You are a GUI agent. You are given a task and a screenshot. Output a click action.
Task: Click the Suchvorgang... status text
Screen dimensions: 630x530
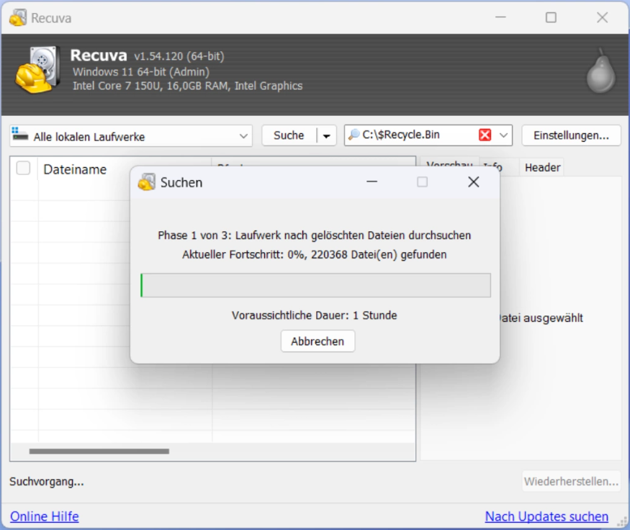tap(47, 481)
